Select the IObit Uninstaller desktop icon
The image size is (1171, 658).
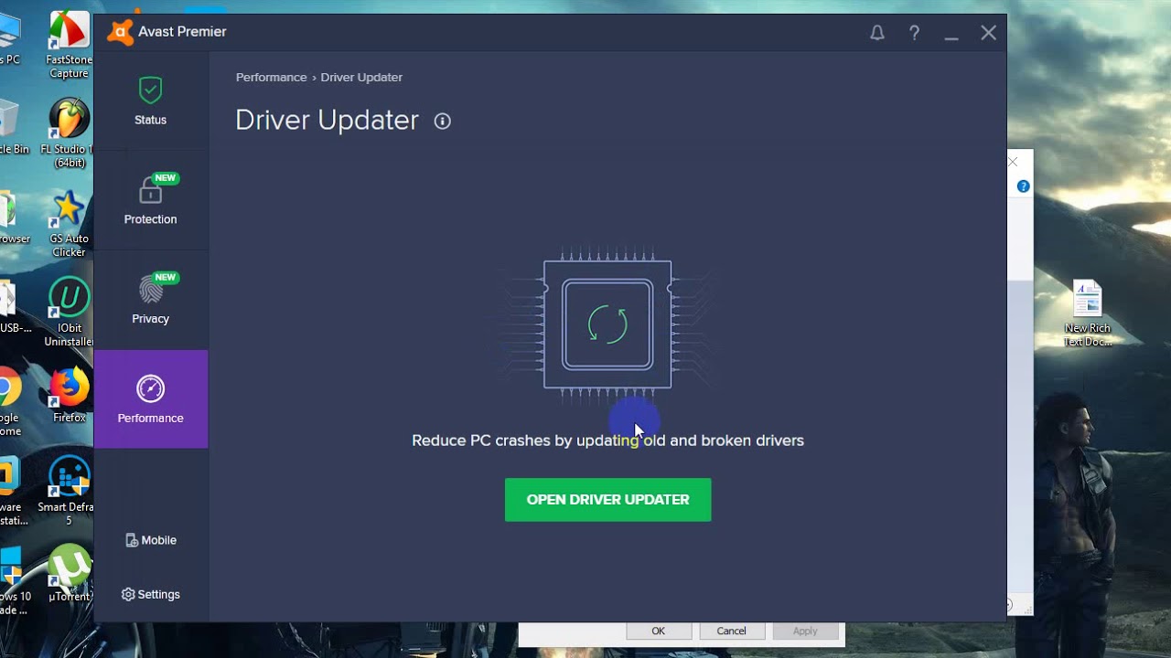(70, 313)
